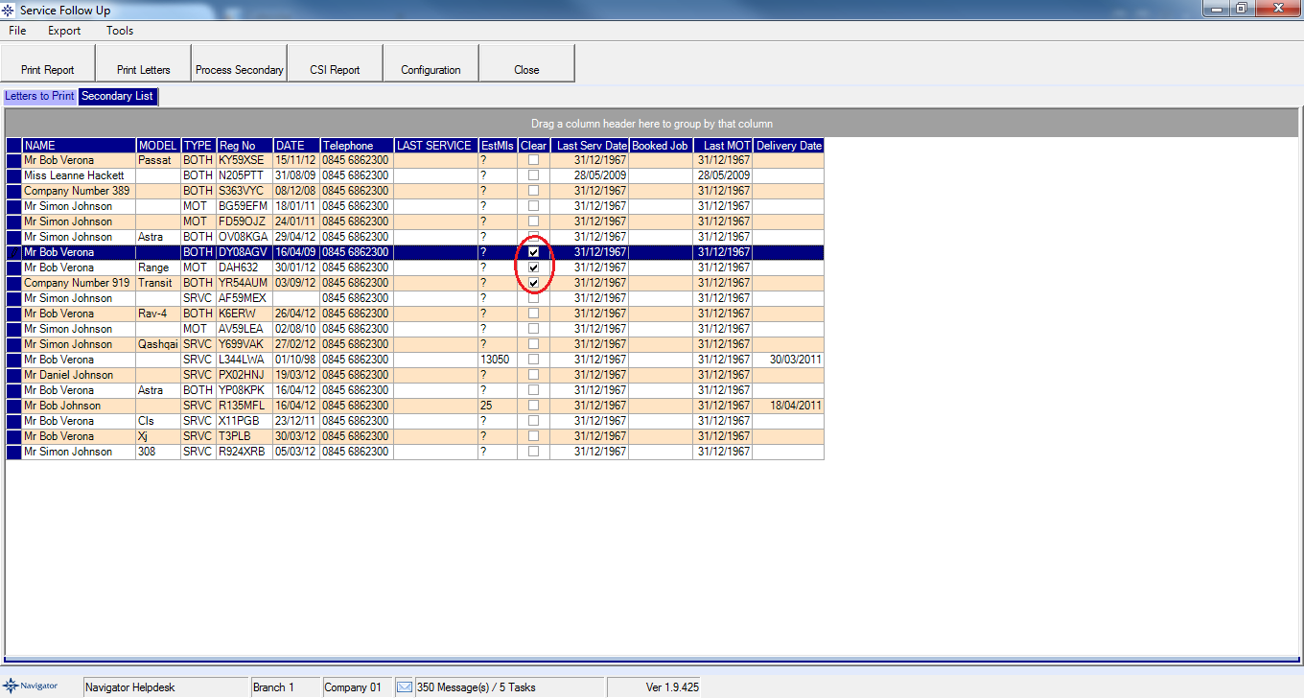Click the Company 01 status panel
The height and width of the screenshot is (698, 1304).
(x=357, y=687)
